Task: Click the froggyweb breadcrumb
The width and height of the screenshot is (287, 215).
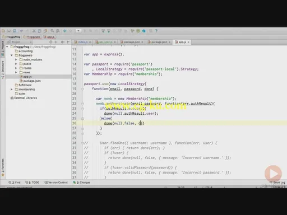Action: pyautogui.click(x=32, y=37)
